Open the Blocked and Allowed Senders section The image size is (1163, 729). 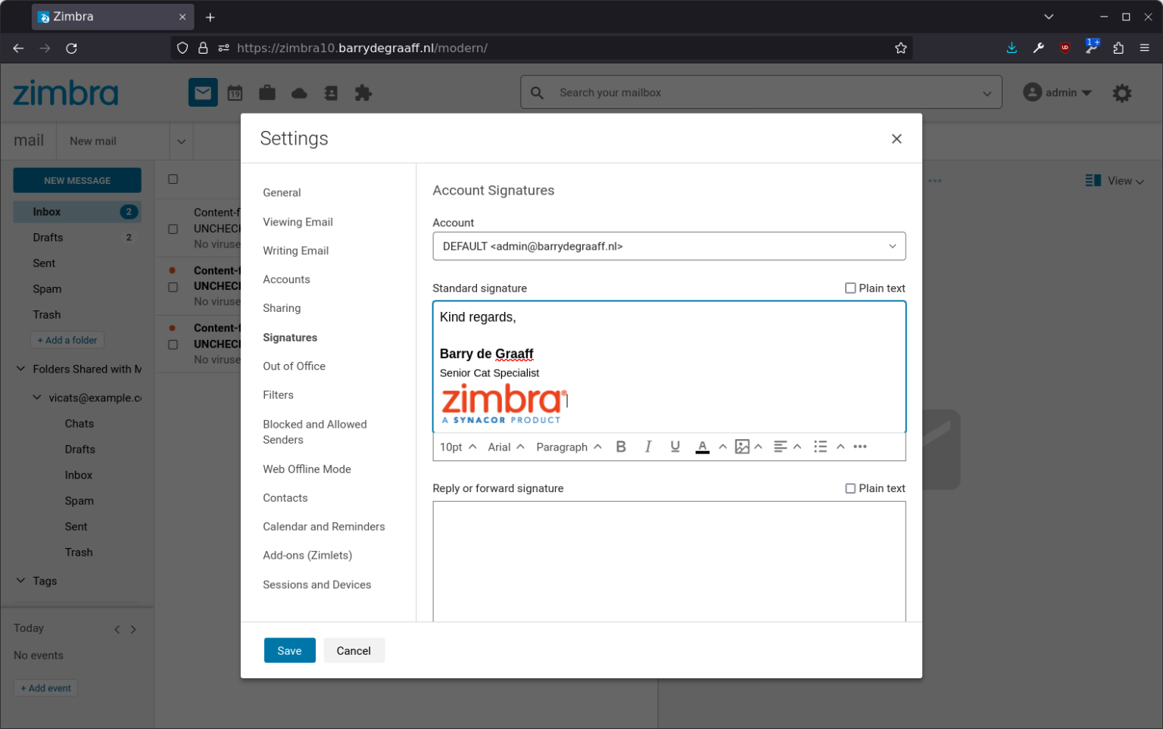[314, 431]
